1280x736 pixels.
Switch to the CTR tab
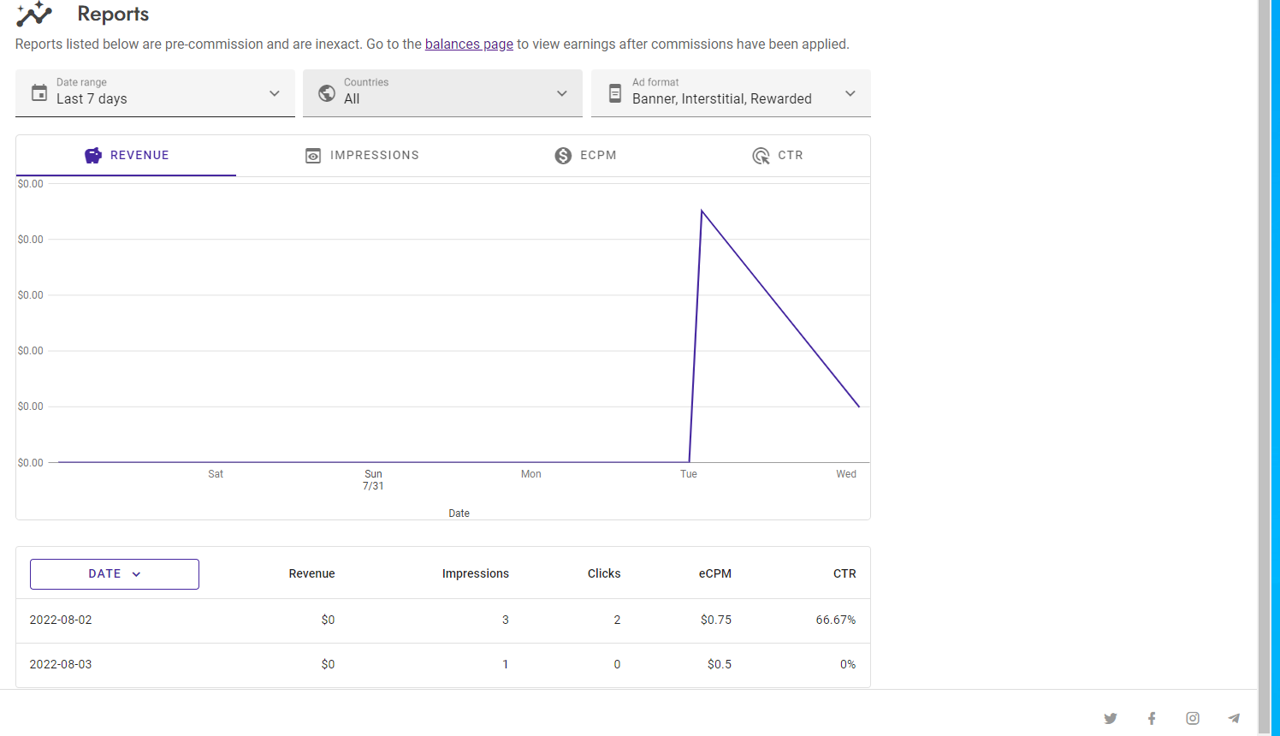pyautogui.click(x=778, y=156)
